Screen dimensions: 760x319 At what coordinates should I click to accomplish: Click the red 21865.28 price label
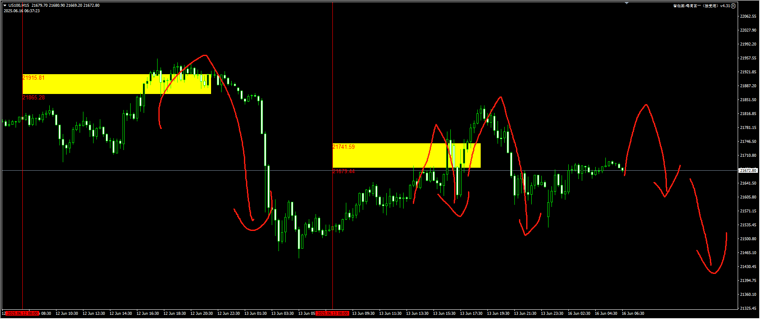click(33, 97)
